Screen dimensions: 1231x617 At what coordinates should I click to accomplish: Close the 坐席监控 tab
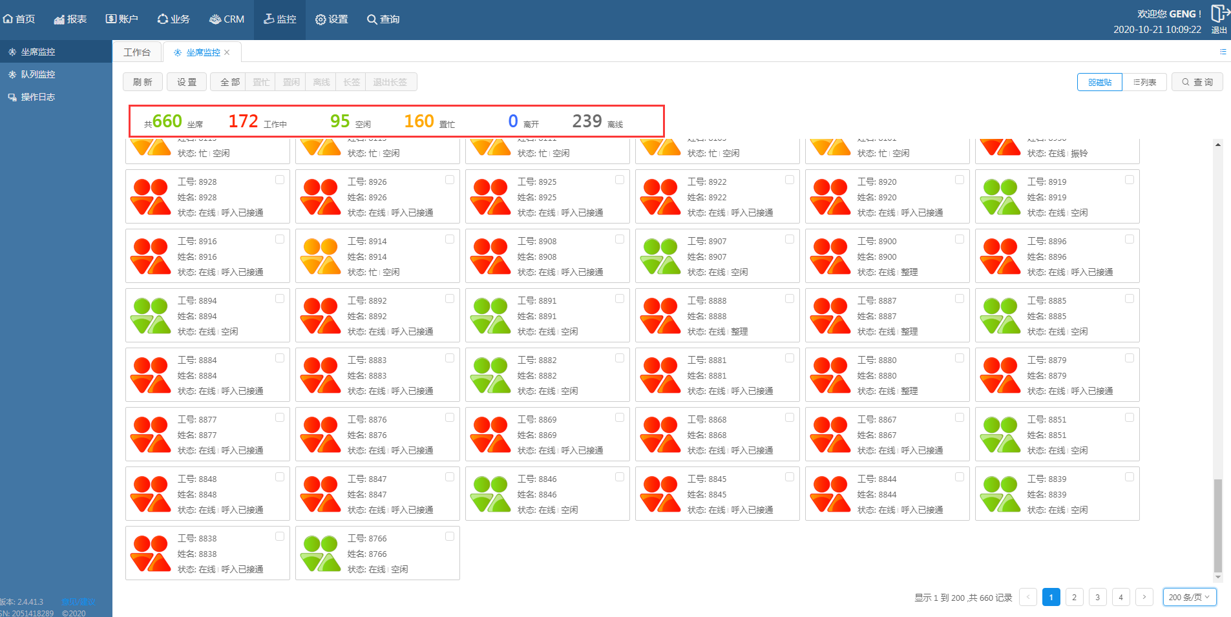coord(227,52)
